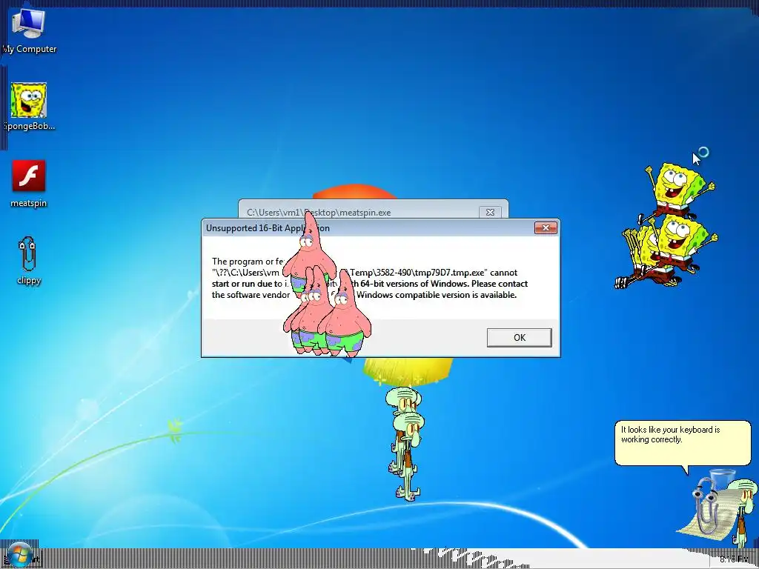Click the keyboard working correctly speech bubble
The width and height of the screenshot is (759, 569).
tap(683, 443)
